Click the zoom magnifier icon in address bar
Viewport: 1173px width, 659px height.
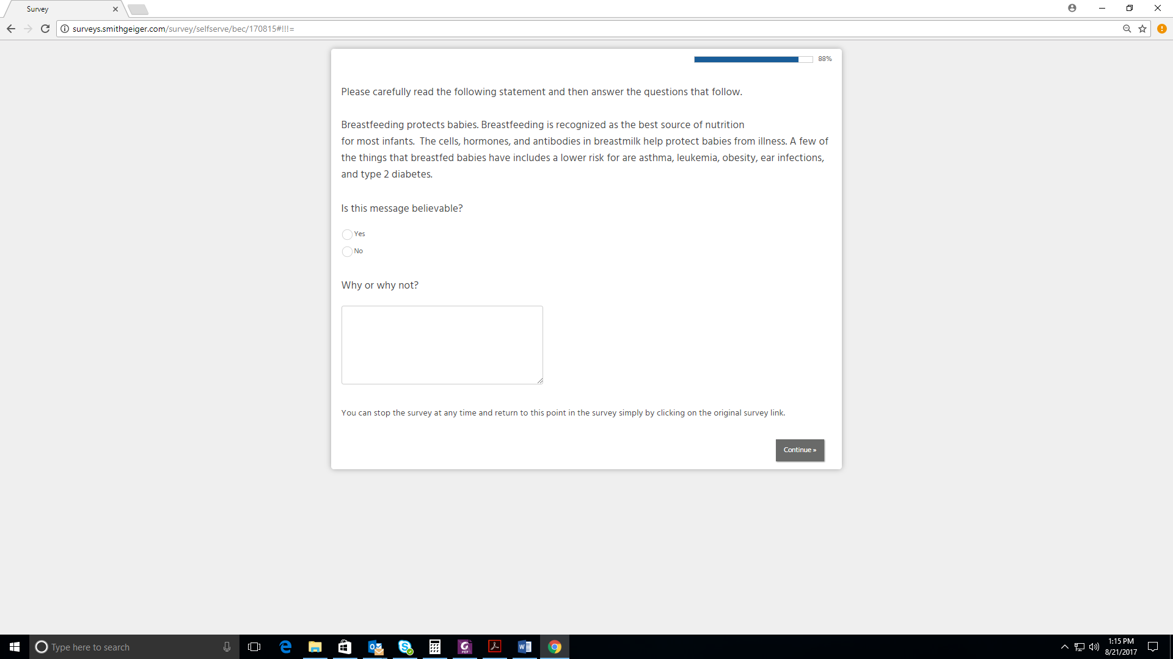[x=1127, y=29]
